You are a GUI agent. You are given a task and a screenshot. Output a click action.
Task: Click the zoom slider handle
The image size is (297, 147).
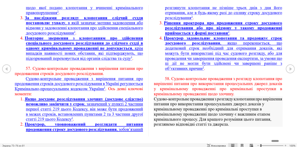pos(261,145)
